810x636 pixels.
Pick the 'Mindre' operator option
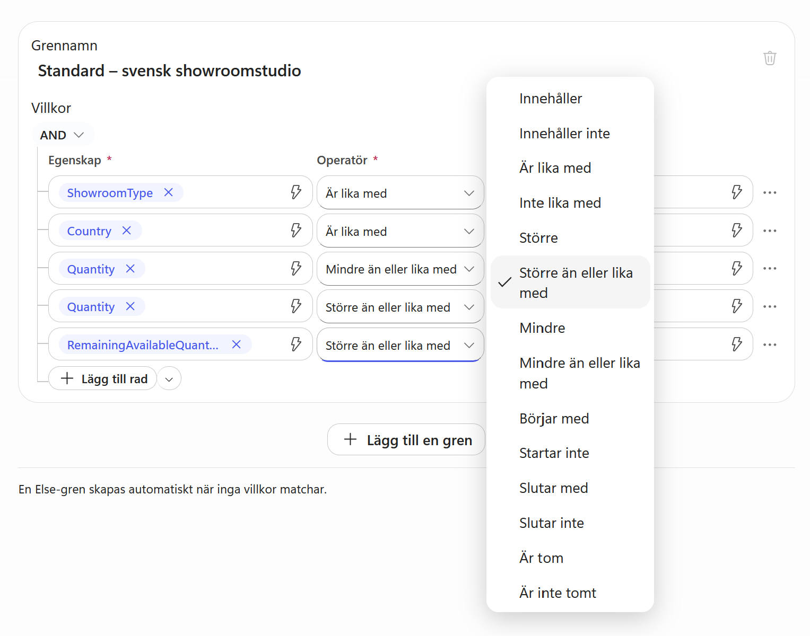tap(570, 328)
